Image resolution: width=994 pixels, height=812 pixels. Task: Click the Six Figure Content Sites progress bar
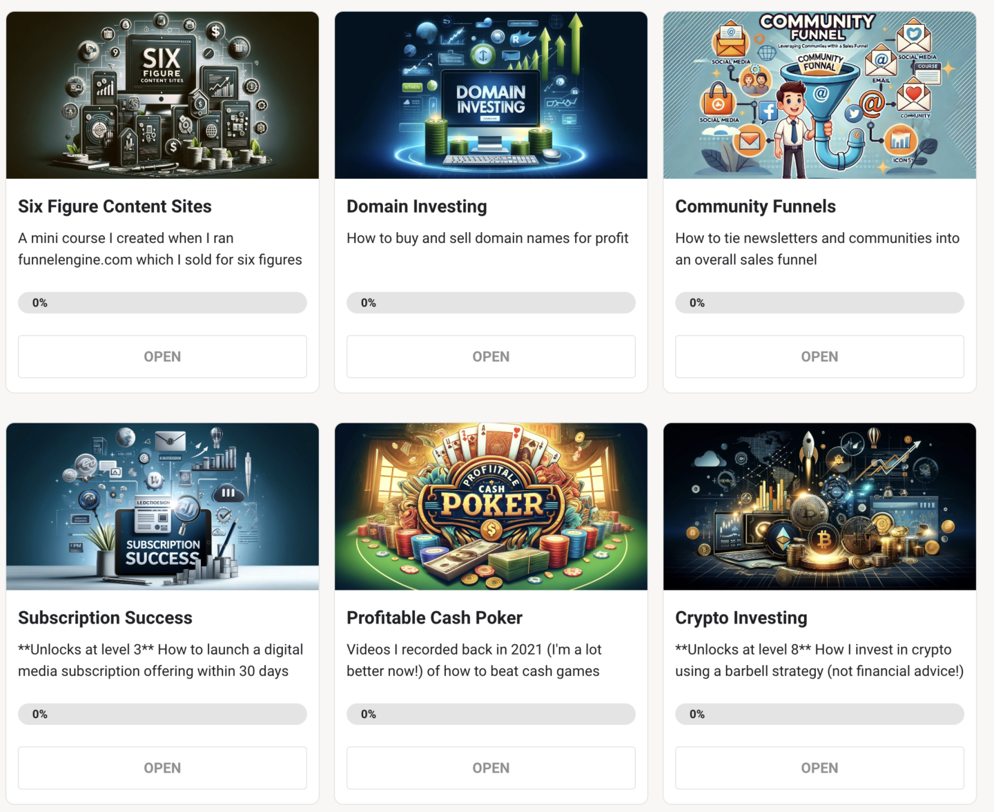(x=162, y=302)
